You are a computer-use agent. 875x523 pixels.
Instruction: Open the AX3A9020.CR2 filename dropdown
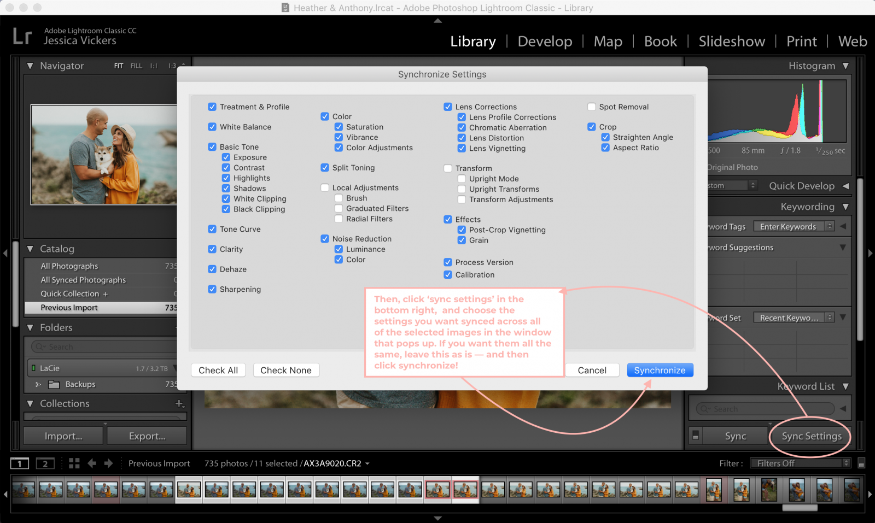[x=367, y=463]
